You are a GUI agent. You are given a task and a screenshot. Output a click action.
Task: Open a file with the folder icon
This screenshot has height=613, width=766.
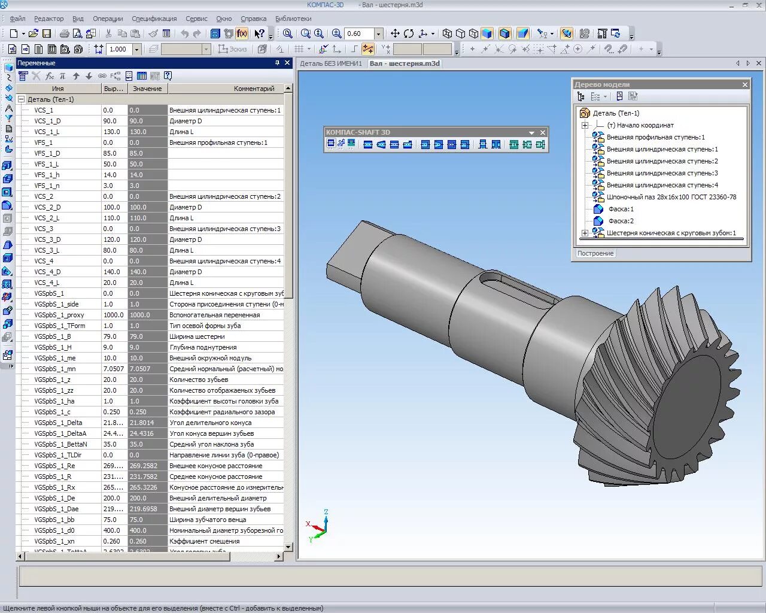coord(34,34)
